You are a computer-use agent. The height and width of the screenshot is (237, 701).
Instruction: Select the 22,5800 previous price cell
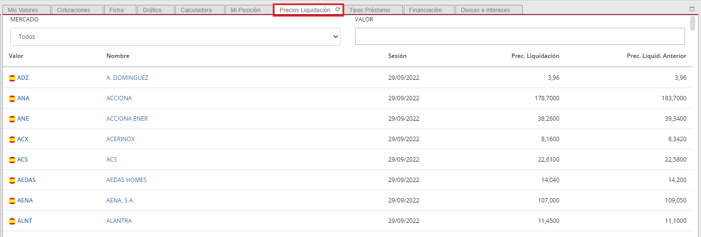click(x=676, y=160)
